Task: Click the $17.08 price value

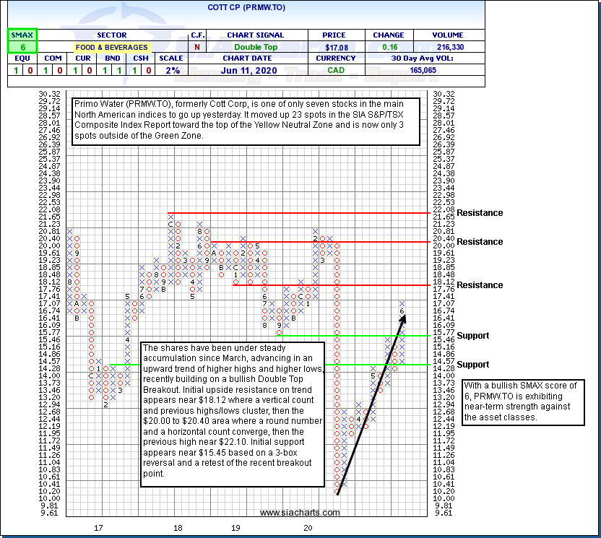Action: [336, 47]
